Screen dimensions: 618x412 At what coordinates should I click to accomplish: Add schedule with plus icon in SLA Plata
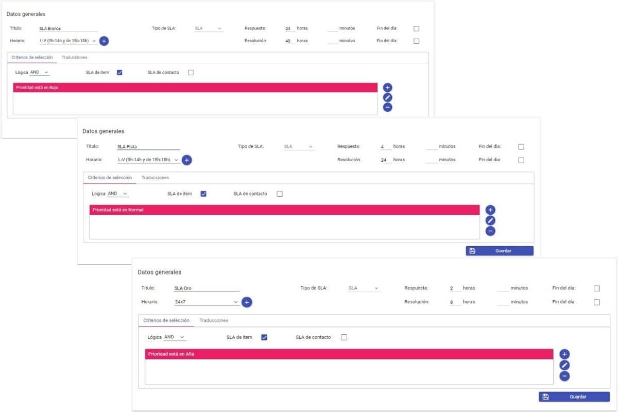coord(186,160)
